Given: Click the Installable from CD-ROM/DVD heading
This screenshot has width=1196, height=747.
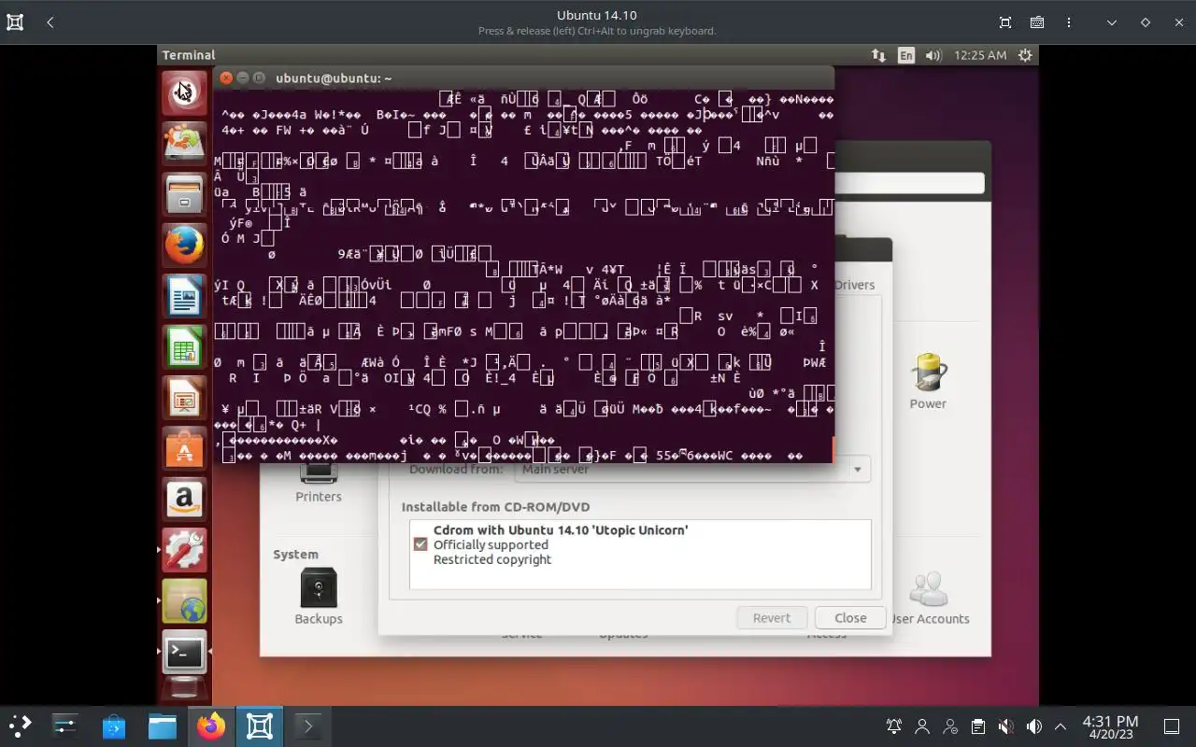Looking at the screenshot, I should tap(495, 507).
